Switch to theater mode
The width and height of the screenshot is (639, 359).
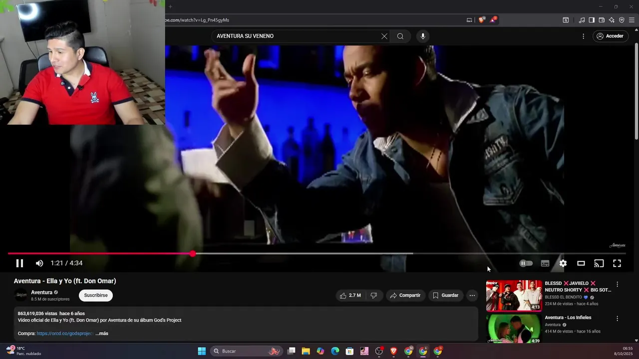pos(581,263)
